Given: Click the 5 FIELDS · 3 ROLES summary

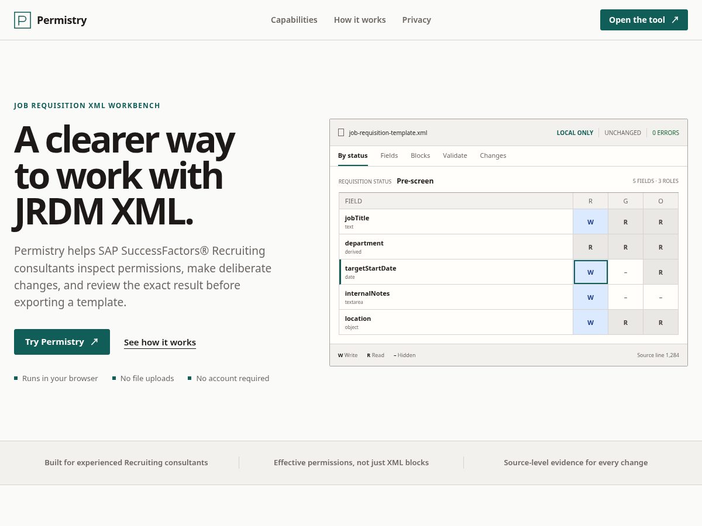Looking at the screenshot, I should [x=655, y=181].
